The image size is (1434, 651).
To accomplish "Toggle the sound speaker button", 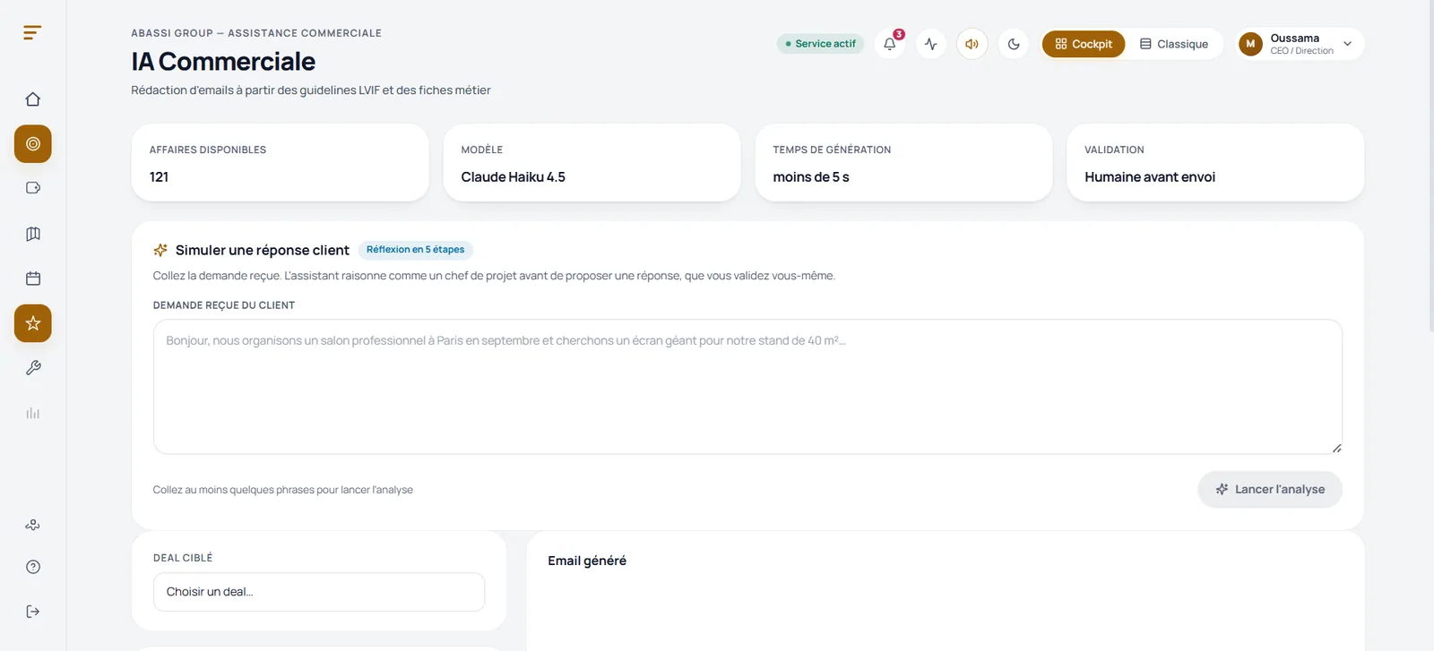I will pyautogui.click(x=972, y=44).
